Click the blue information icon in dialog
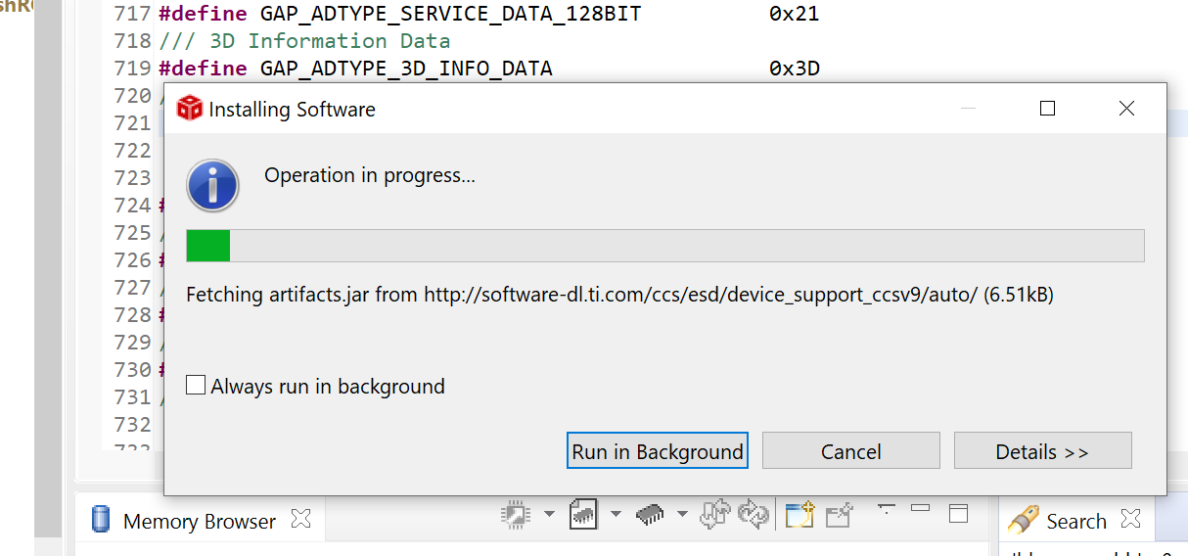Screen dimensions: 1188x556 click(213, 185)
